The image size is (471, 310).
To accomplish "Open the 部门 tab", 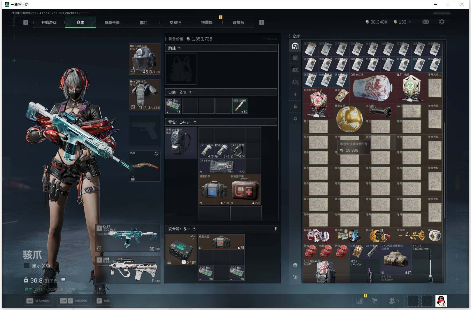I will point(143,22).
